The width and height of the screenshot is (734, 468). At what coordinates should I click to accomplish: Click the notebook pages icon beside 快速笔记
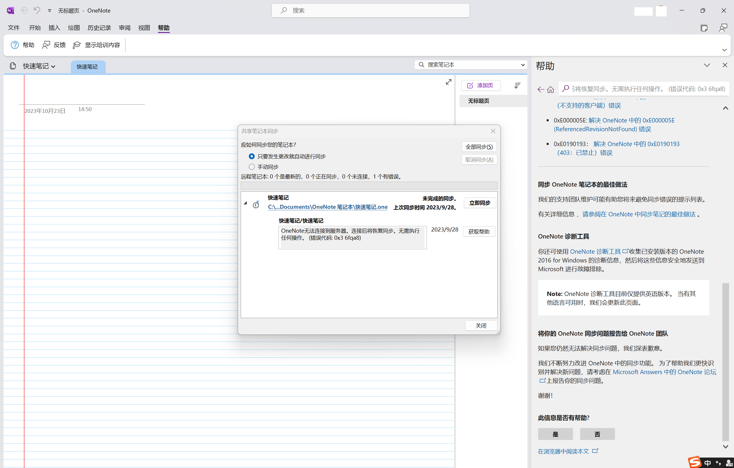(x=13, y=66)
